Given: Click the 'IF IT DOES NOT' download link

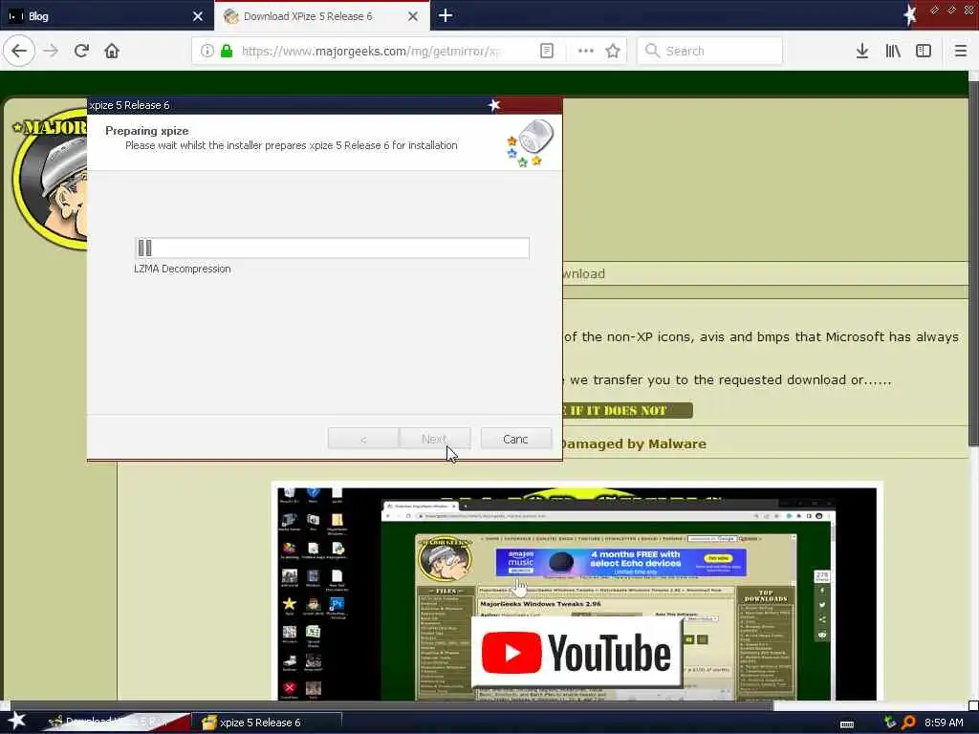Looking at the screenshot, I should point(627,410).
